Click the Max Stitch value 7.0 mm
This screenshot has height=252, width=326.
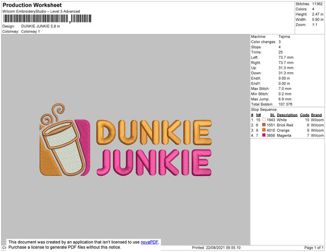pyautogui.click(x=285, y=89)
